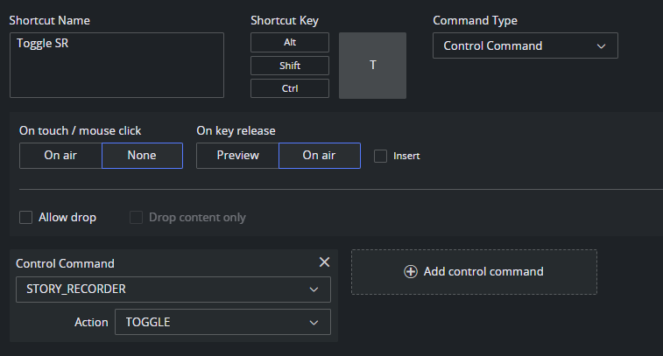Toggle the Alt modifier key
Viewport: 663px width, 356px height.
tap(289, 42)
